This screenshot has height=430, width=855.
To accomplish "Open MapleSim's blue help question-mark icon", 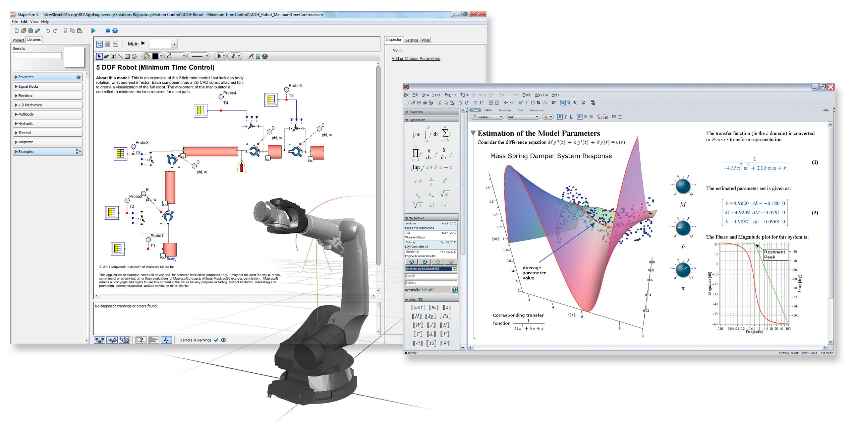I will click(115, 30).
